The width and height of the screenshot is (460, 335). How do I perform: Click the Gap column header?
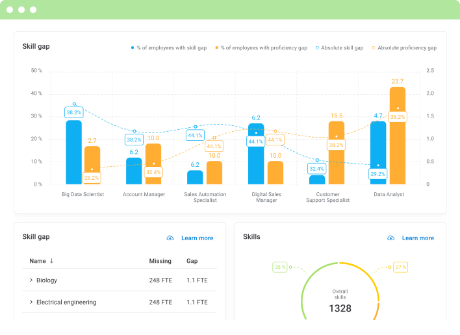click(x=192, y=261)
